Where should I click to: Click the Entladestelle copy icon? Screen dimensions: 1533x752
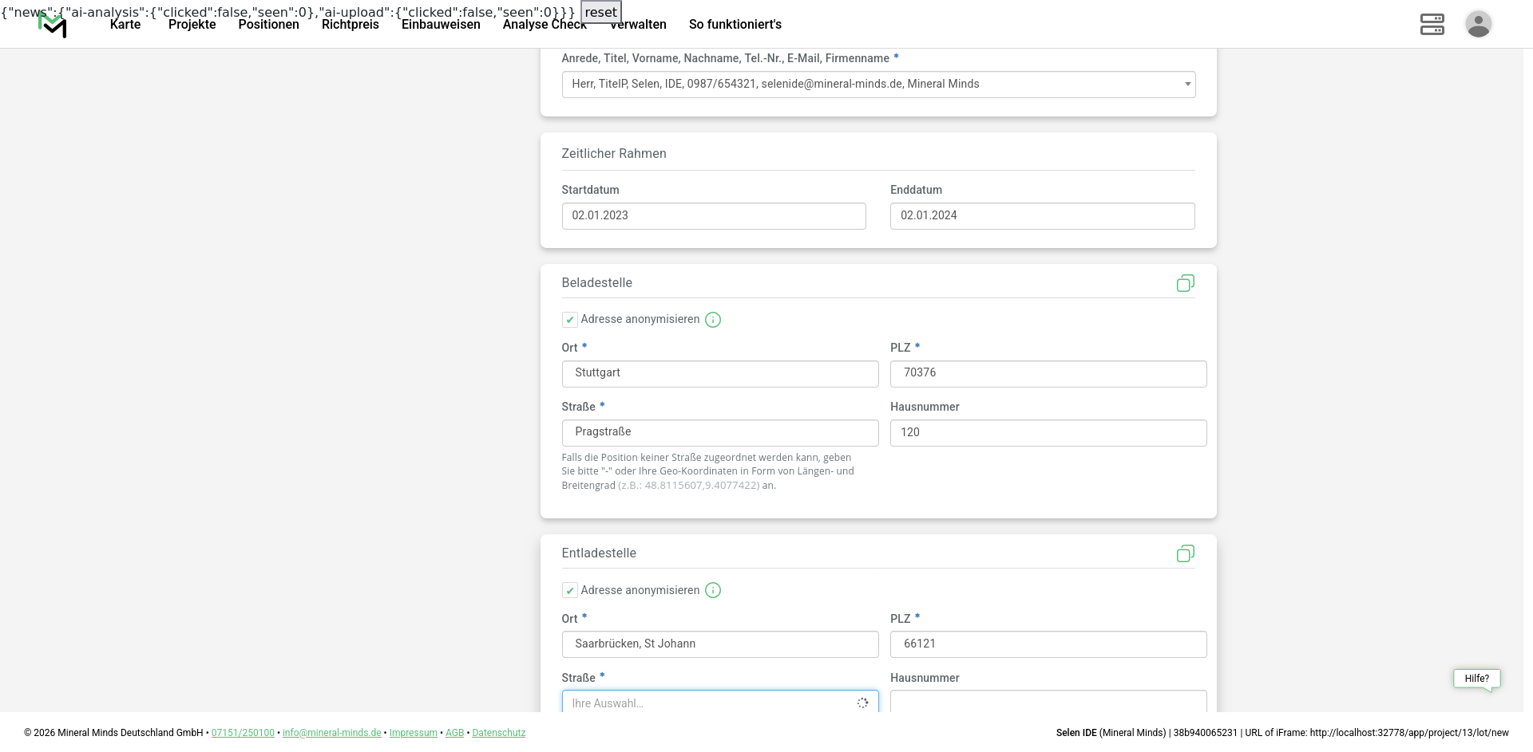(1185, 553)
